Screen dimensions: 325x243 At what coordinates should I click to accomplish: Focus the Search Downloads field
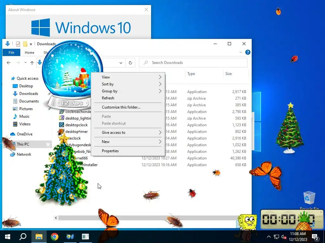(x=193, y=63)
